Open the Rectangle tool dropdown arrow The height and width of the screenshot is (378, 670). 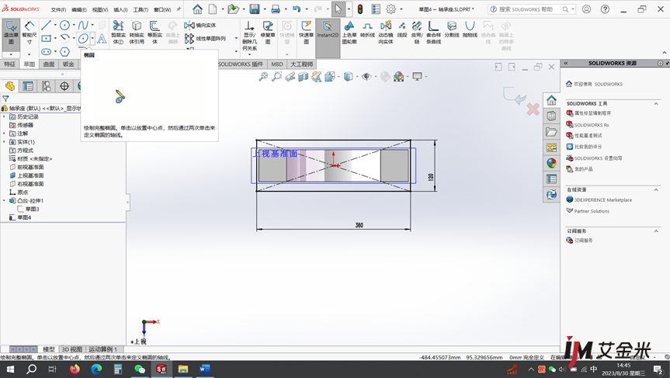click(x=55, y=39)
